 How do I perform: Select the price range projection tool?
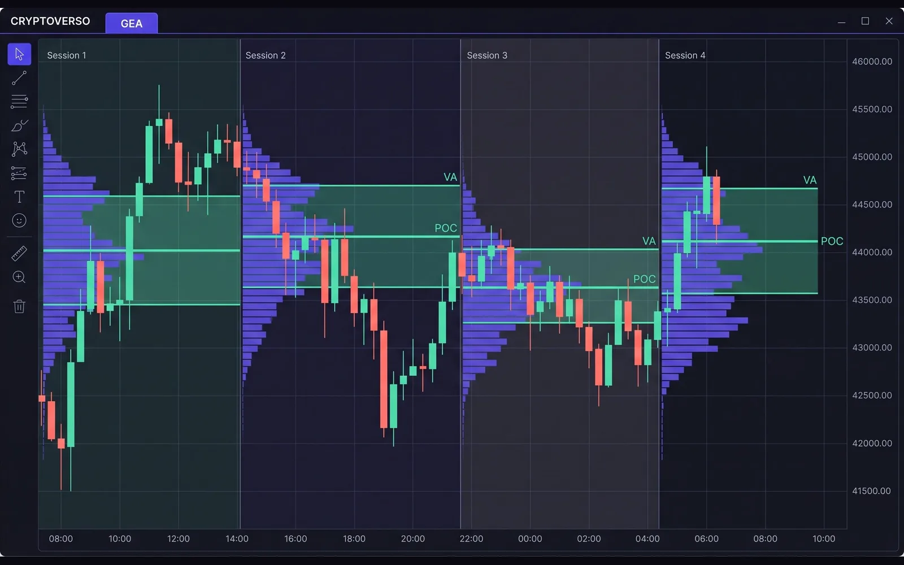19,173
